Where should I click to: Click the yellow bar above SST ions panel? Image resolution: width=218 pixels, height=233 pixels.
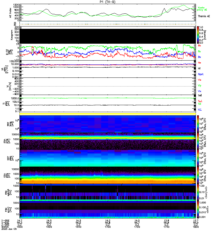click(x=108, y=114)
